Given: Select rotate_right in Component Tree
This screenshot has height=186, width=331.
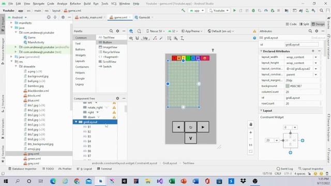Looking at the screenshot, I should tap(95, 107).
